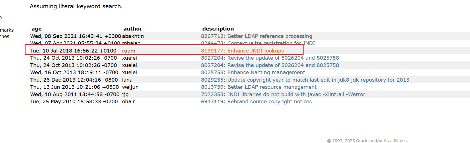Click the age column header

pos(36,29)
